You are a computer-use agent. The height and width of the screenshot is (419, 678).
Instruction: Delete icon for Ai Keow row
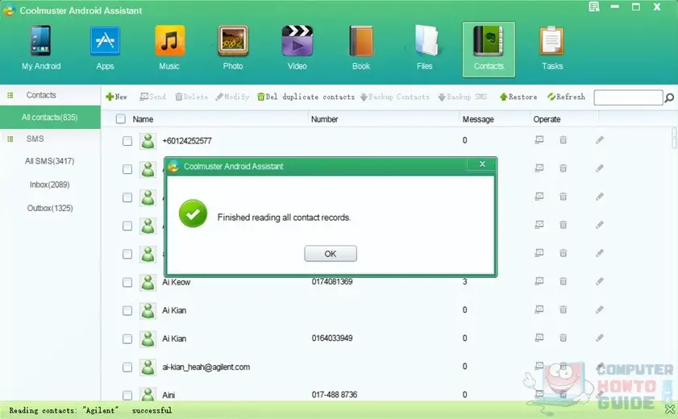click(x=563, y=281)
